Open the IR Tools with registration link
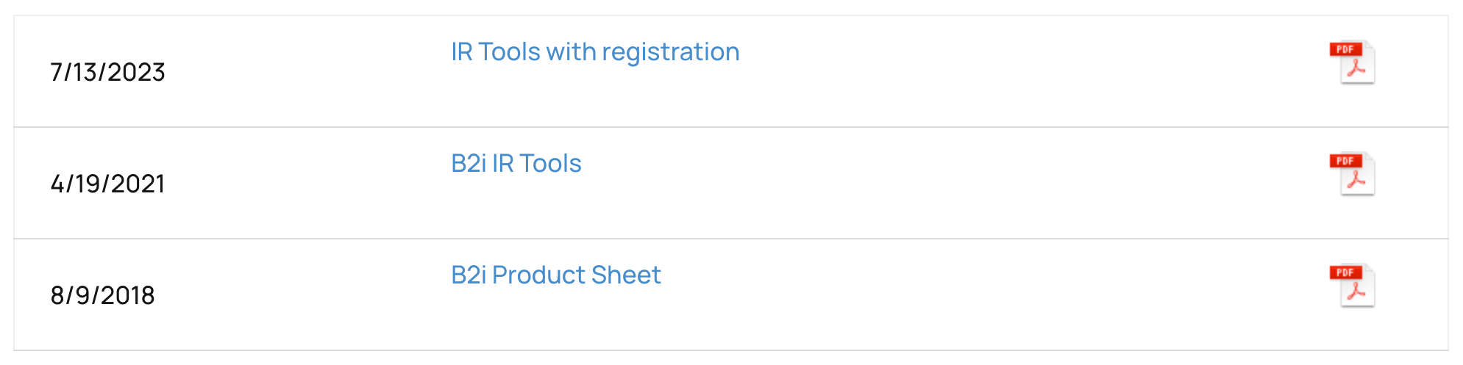 594,52
